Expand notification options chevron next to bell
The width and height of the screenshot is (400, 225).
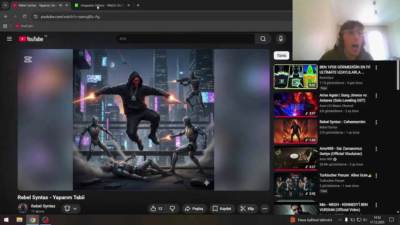click(75, 208)
